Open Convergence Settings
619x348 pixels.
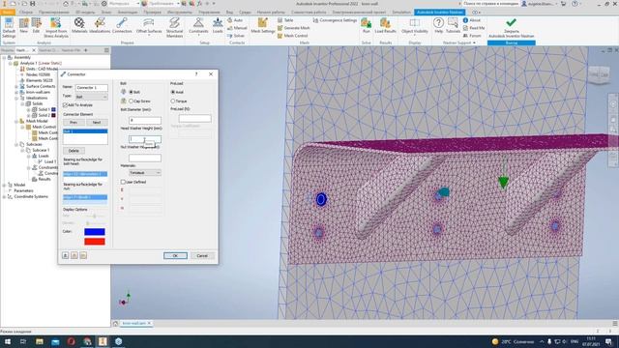(335, 20)
